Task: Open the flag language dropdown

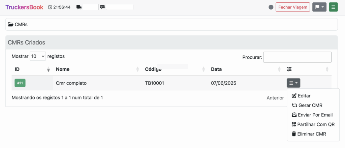Action: [x=319, y=7]
